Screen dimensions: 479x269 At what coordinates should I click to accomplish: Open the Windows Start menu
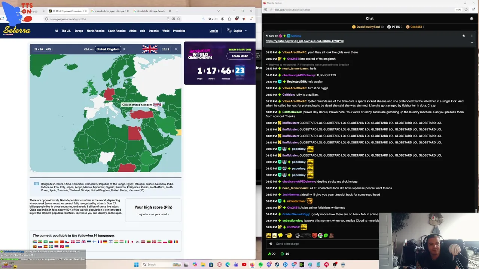(136, 265)
